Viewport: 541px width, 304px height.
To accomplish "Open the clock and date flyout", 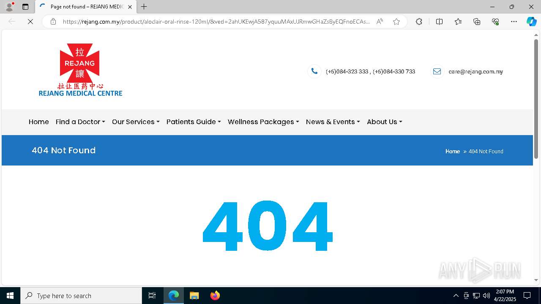I will [505, 296].
